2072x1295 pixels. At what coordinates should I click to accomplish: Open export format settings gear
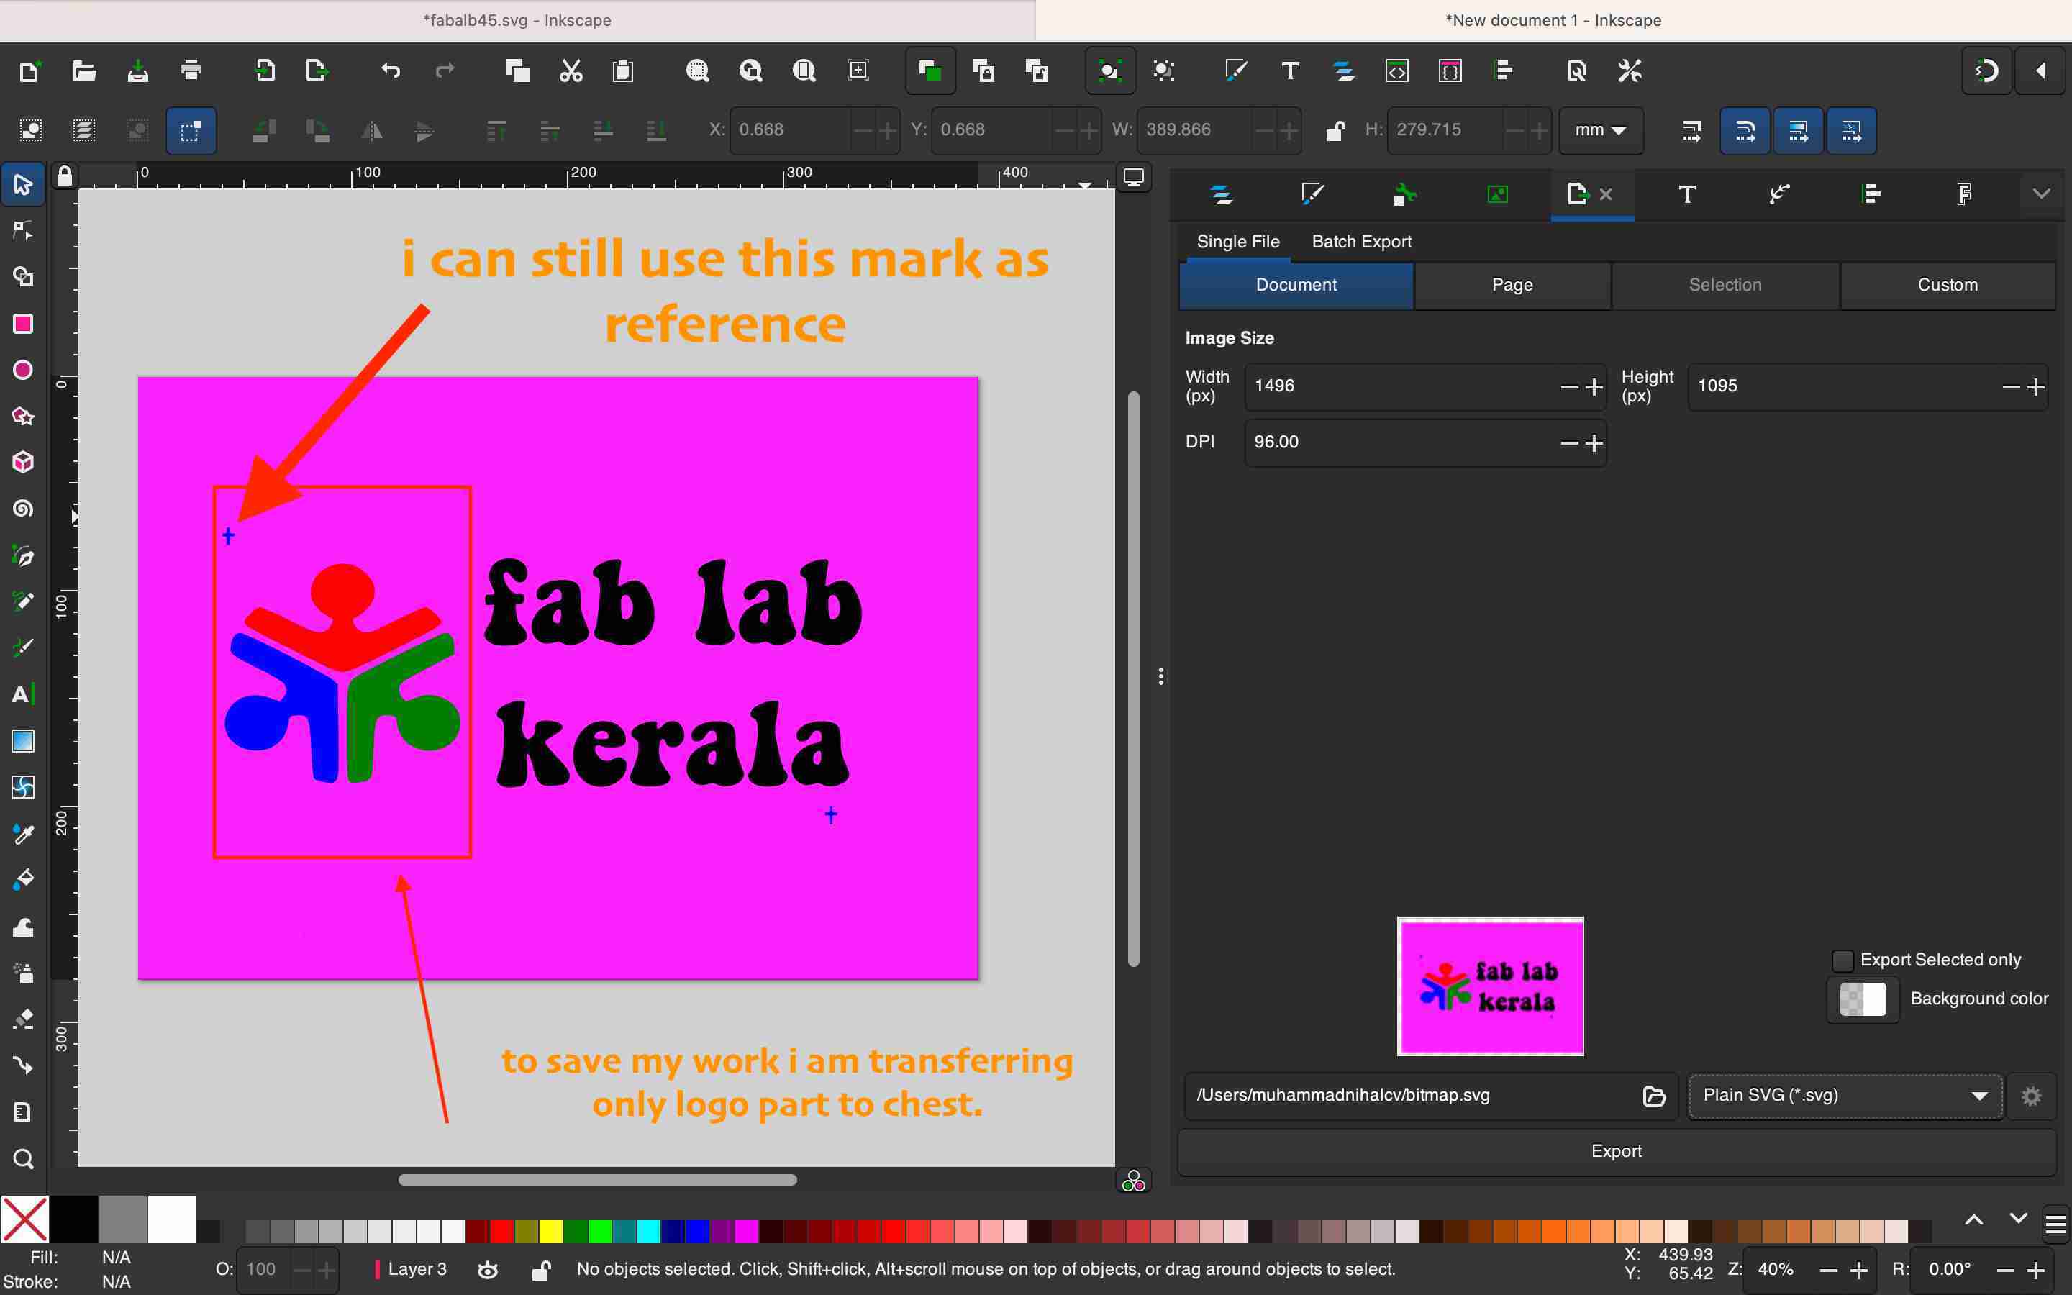2031,1096
